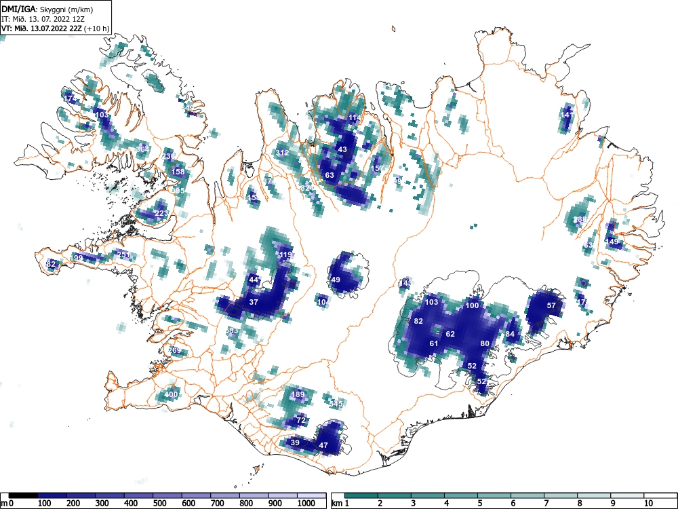Viewport: 678px width, 509px height.
Task: Click the visibility value 114 on the map
Action: (x=355, y=117)
